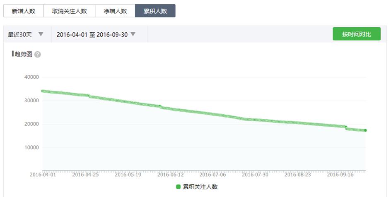Toggle the 累积关注人数 legend marker
This screenshot has width=391, height=197.
click(178, 187)
